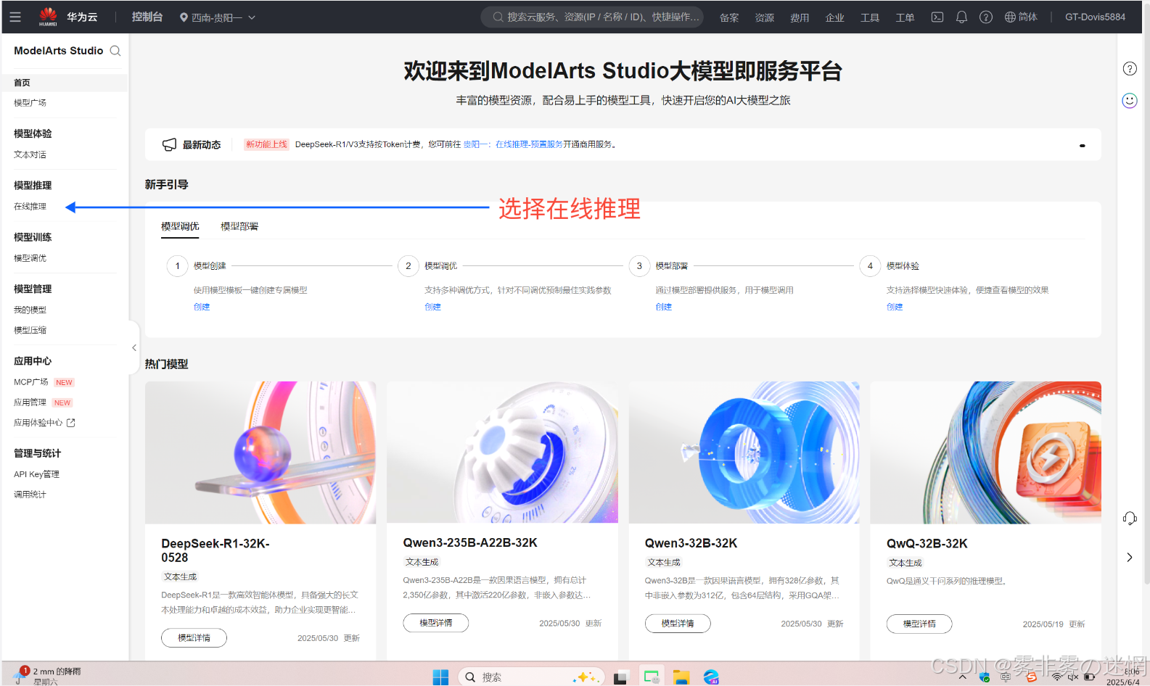Open the 在线推理-预置服务 link in announcement
The height and width of the screenshot is (686, 1150).
coord(529,144)
